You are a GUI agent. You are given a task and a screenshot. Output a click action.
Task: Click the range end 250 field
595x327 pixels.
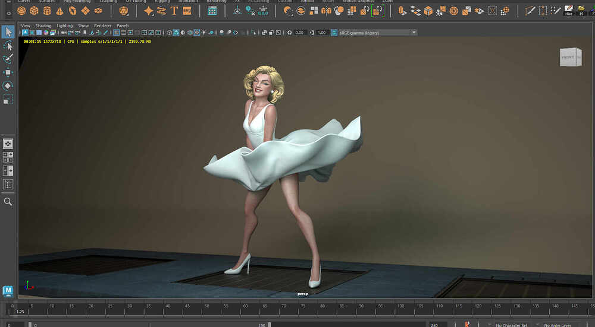click(x=438, y=325)
